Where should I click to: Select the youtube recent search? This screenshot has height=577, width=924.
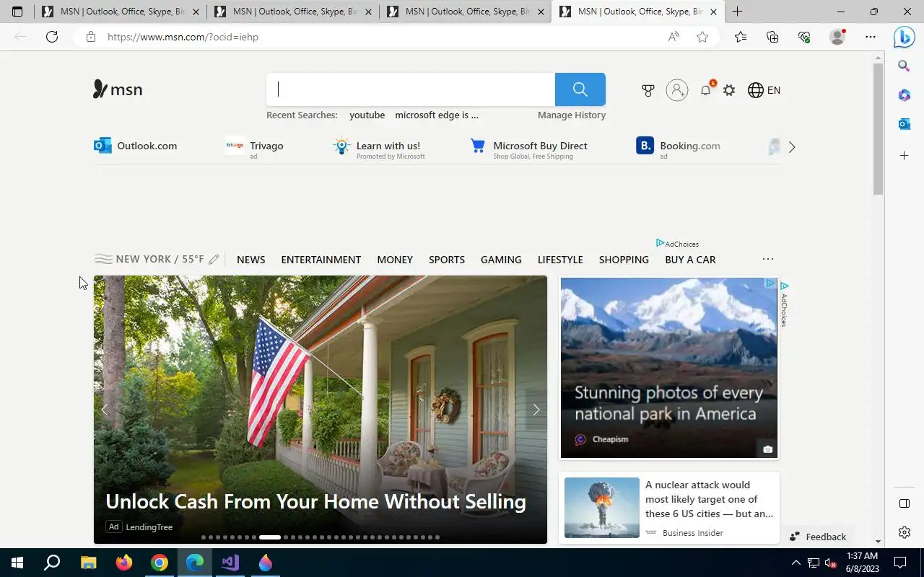point(367,115)
